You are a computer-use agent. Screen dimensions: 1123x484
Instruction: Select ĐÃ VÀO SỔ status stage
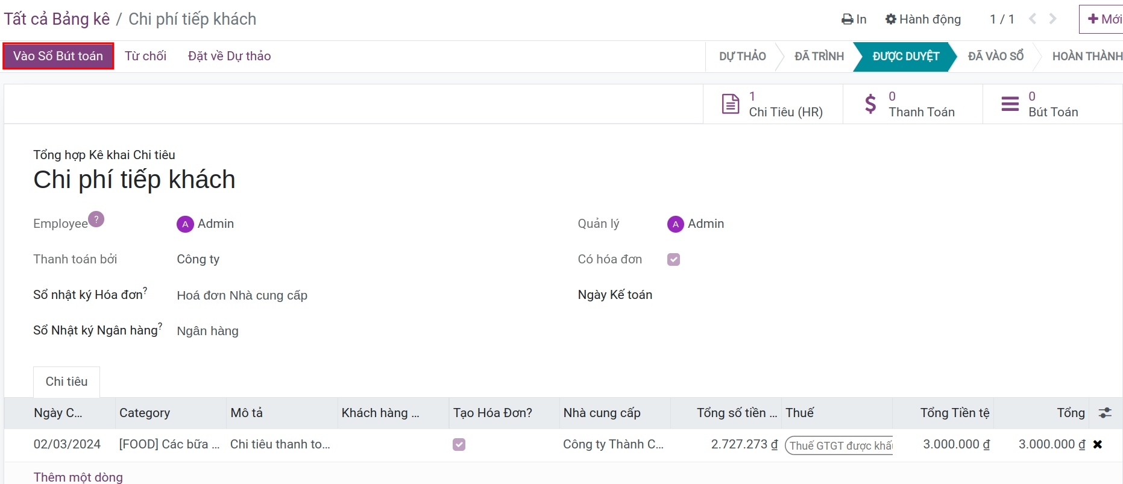[996, 56]
